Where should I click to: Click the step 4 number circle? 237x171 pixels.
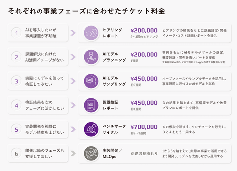(16, 105)
